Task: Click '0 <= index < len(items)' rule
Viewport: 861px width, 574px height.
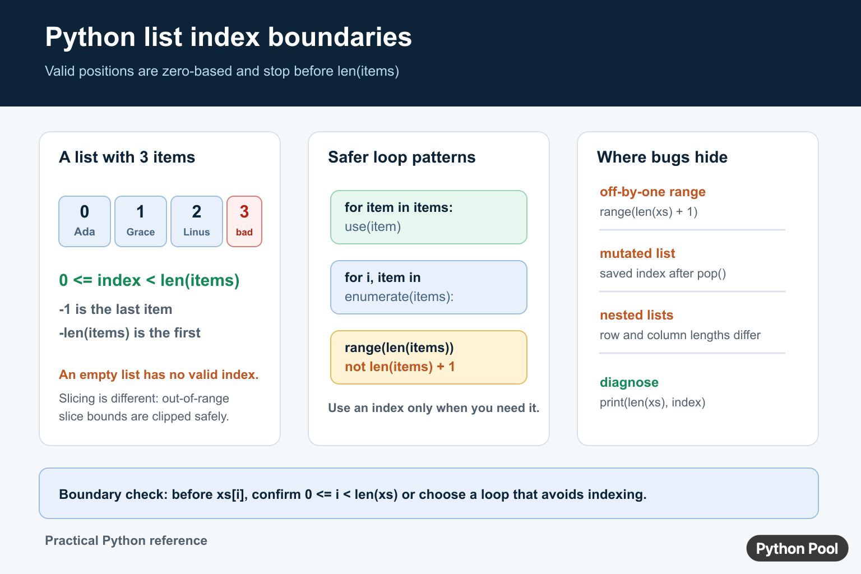Action: coord(149,280)
